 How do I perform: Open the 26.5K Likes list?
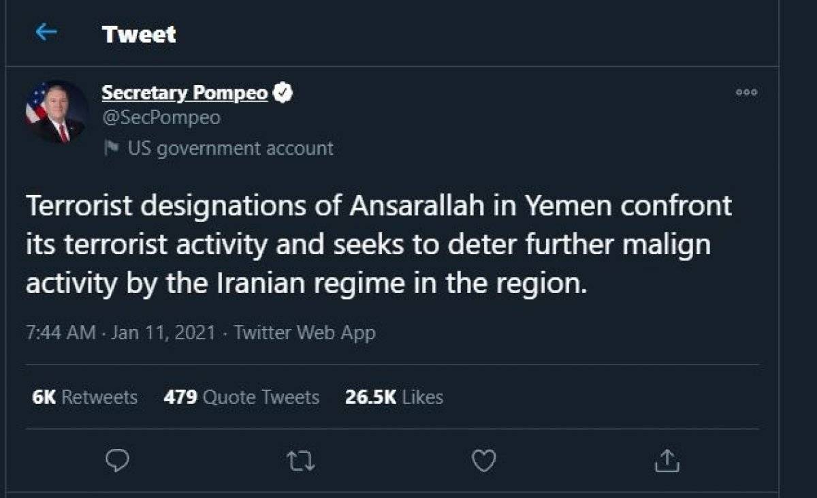[395, 396]
